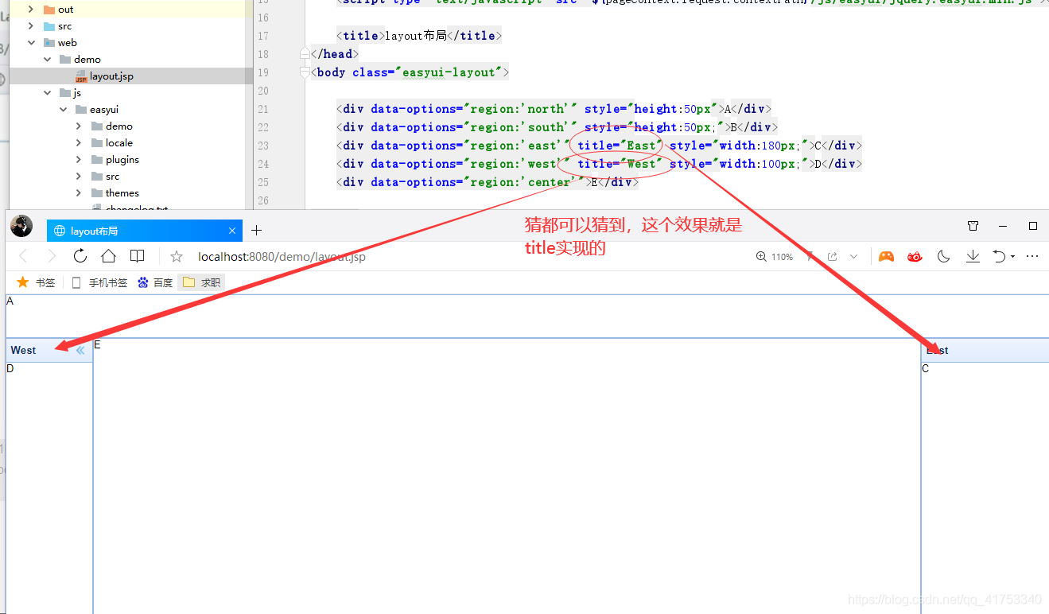Collapse the demo folder under web

pos(47,60)
